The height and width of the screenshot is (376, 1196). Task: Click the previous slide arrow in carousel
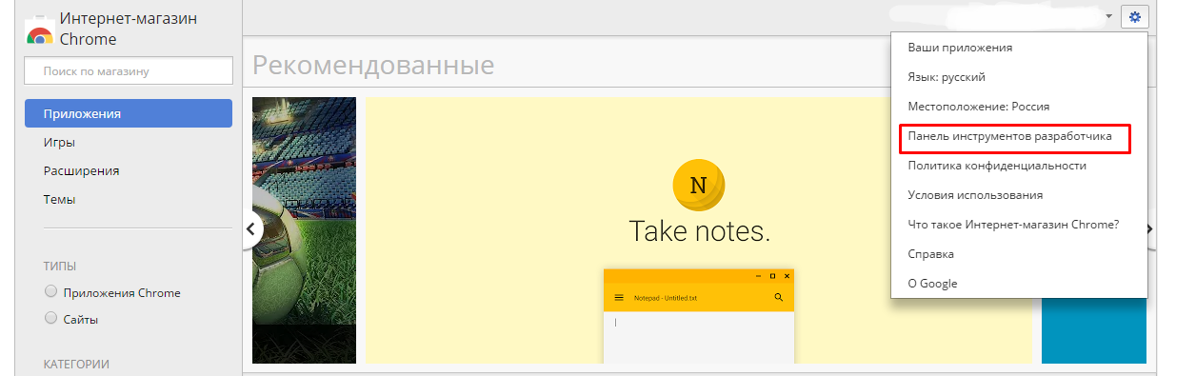click(250, 228)
